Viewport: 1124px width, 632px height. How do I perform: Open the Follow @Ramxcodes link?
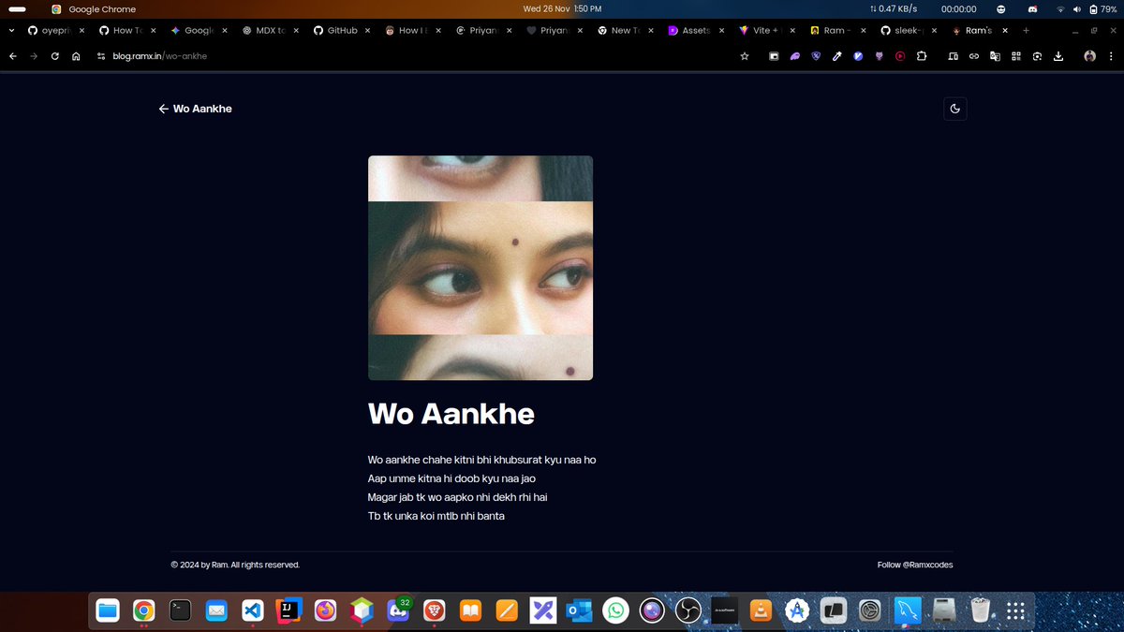coord(915,565)
